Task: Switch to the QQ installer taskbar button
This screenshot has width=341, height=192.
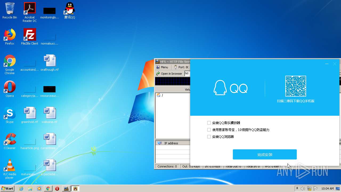Action: click(75, 189)
